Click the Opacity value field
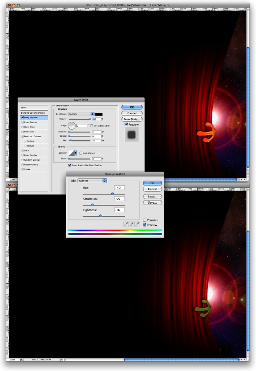The height and width of the screenshot is (371, 256). pyautogui.click(x=97, y=119)
